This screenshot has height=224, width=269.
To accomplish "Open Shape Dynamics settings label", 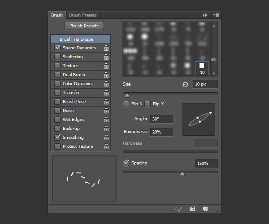I will point(79,48).
